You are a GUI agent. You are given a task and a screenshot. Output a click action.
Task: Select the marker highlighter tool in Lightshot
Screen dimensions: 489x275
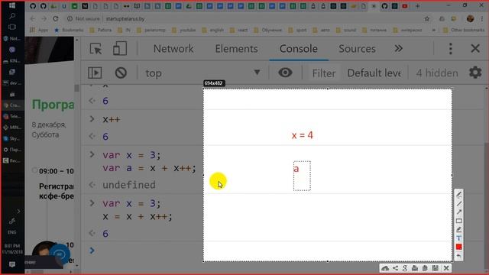tap(458, 230)
